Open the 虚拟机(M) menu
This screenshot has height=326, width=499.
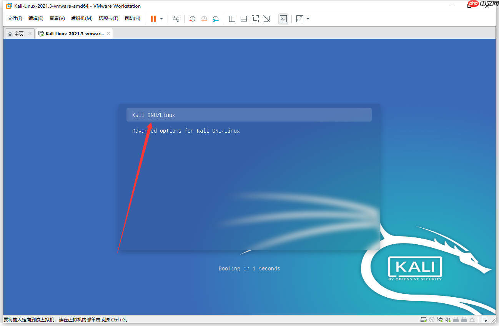click(x=82, y=18)
